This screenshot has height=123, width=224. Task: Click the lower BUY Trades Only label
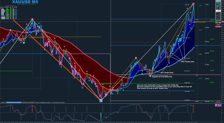click(x=167, y=73)
